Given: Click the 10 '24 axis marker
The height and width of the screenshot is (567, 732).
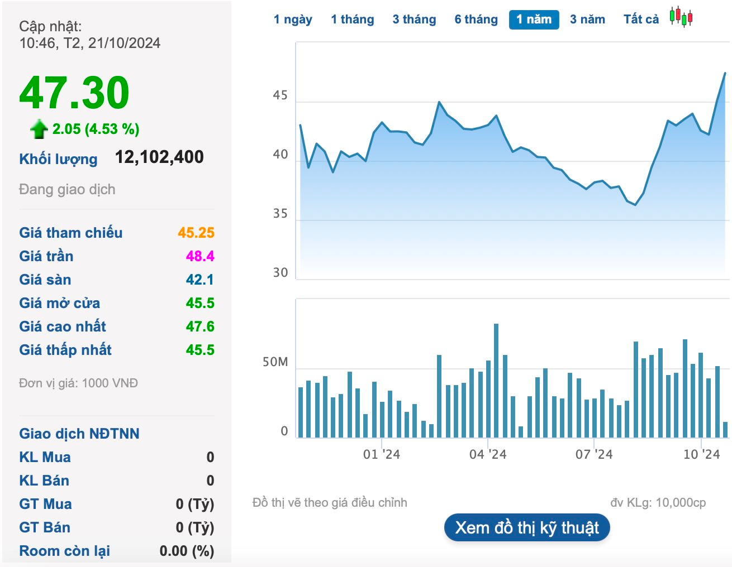Looking at the screenshot, I should pos(701,454).
